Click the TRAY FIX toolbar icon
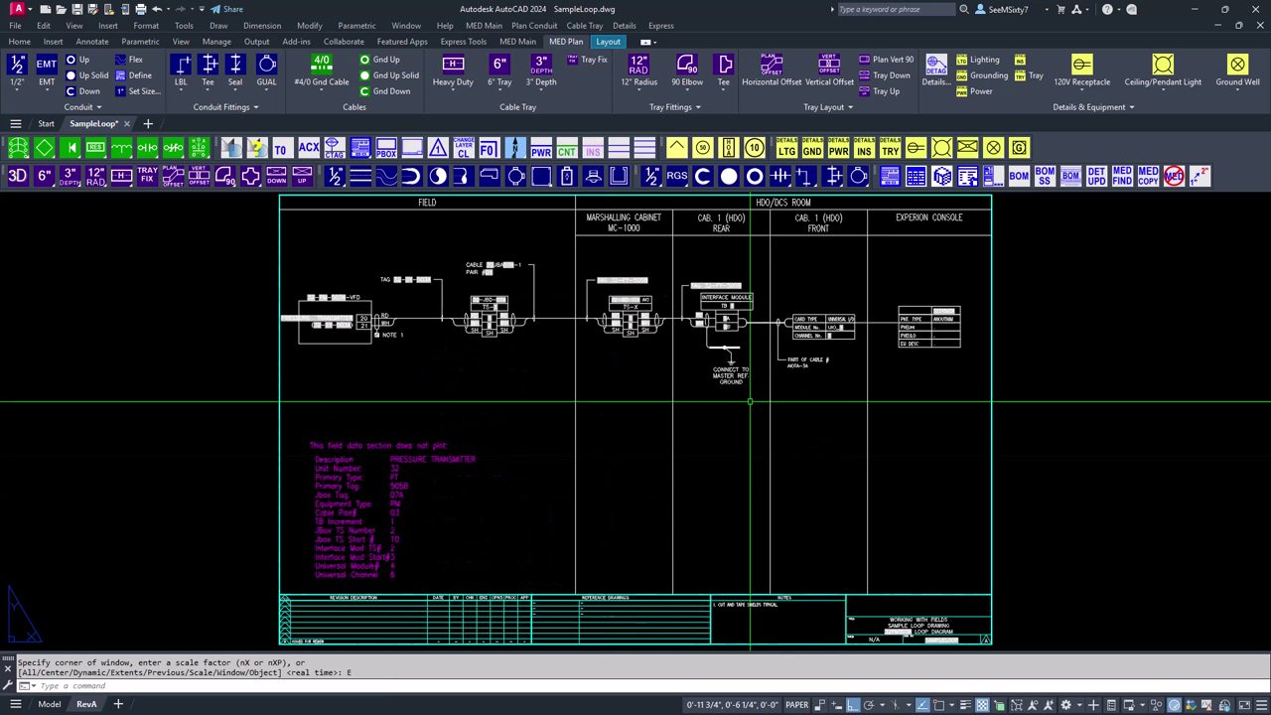 click(147, 176)
